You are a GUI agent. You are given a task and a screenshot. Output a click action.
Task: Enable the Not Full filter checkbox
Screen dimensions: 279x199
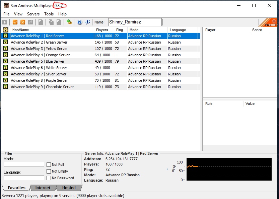click(49, 164)
